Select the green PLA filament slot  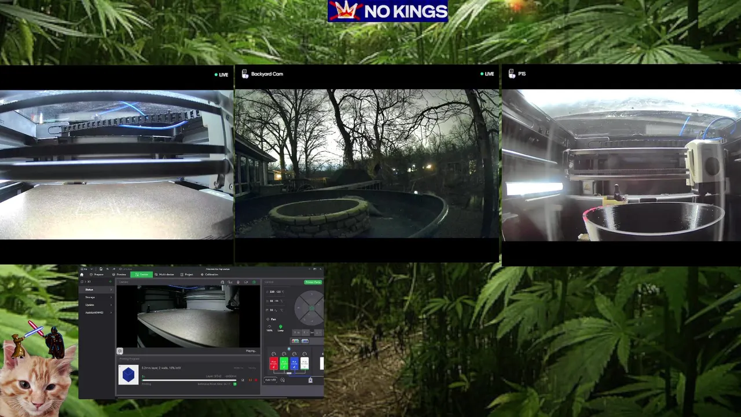point(284,364)
